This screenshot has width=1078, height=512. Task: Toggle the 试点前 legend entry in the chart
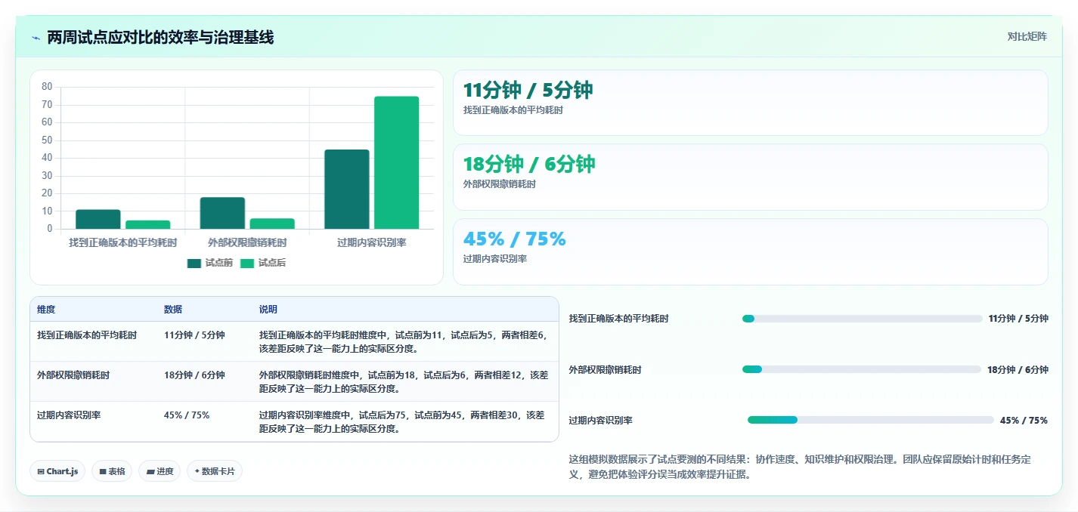tap(210, 263)
